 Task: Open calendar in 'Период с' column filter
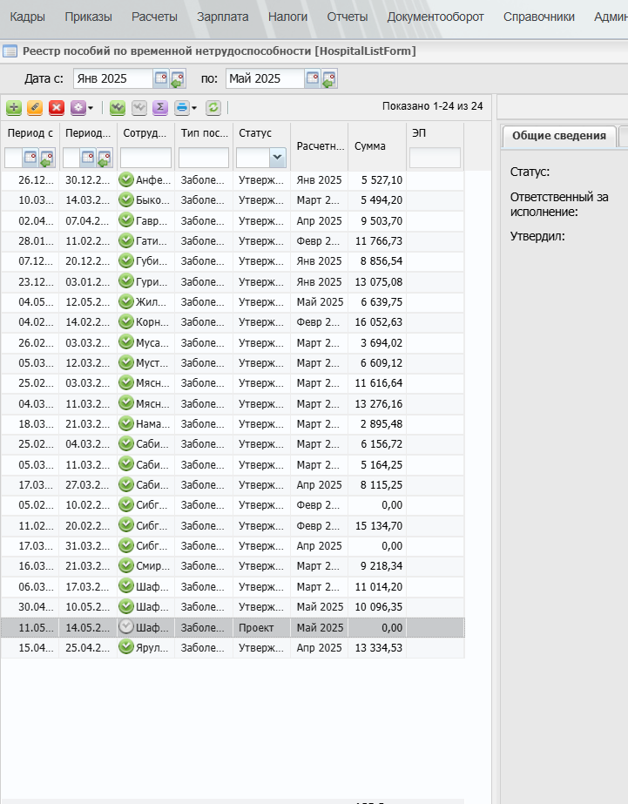(30, 158)
